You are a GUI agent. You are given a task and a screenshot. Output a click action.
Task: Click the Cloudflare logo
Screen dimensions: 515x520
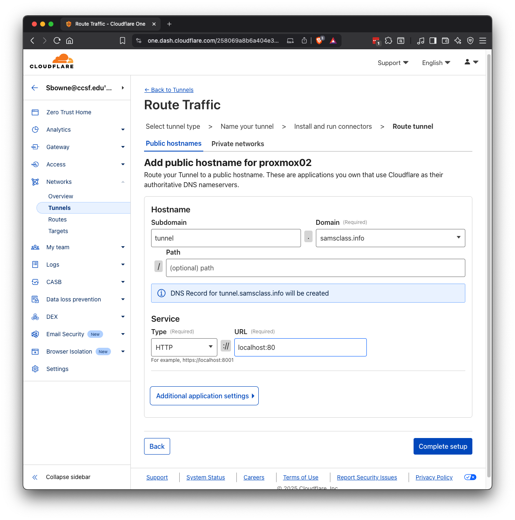pos(52,61)
